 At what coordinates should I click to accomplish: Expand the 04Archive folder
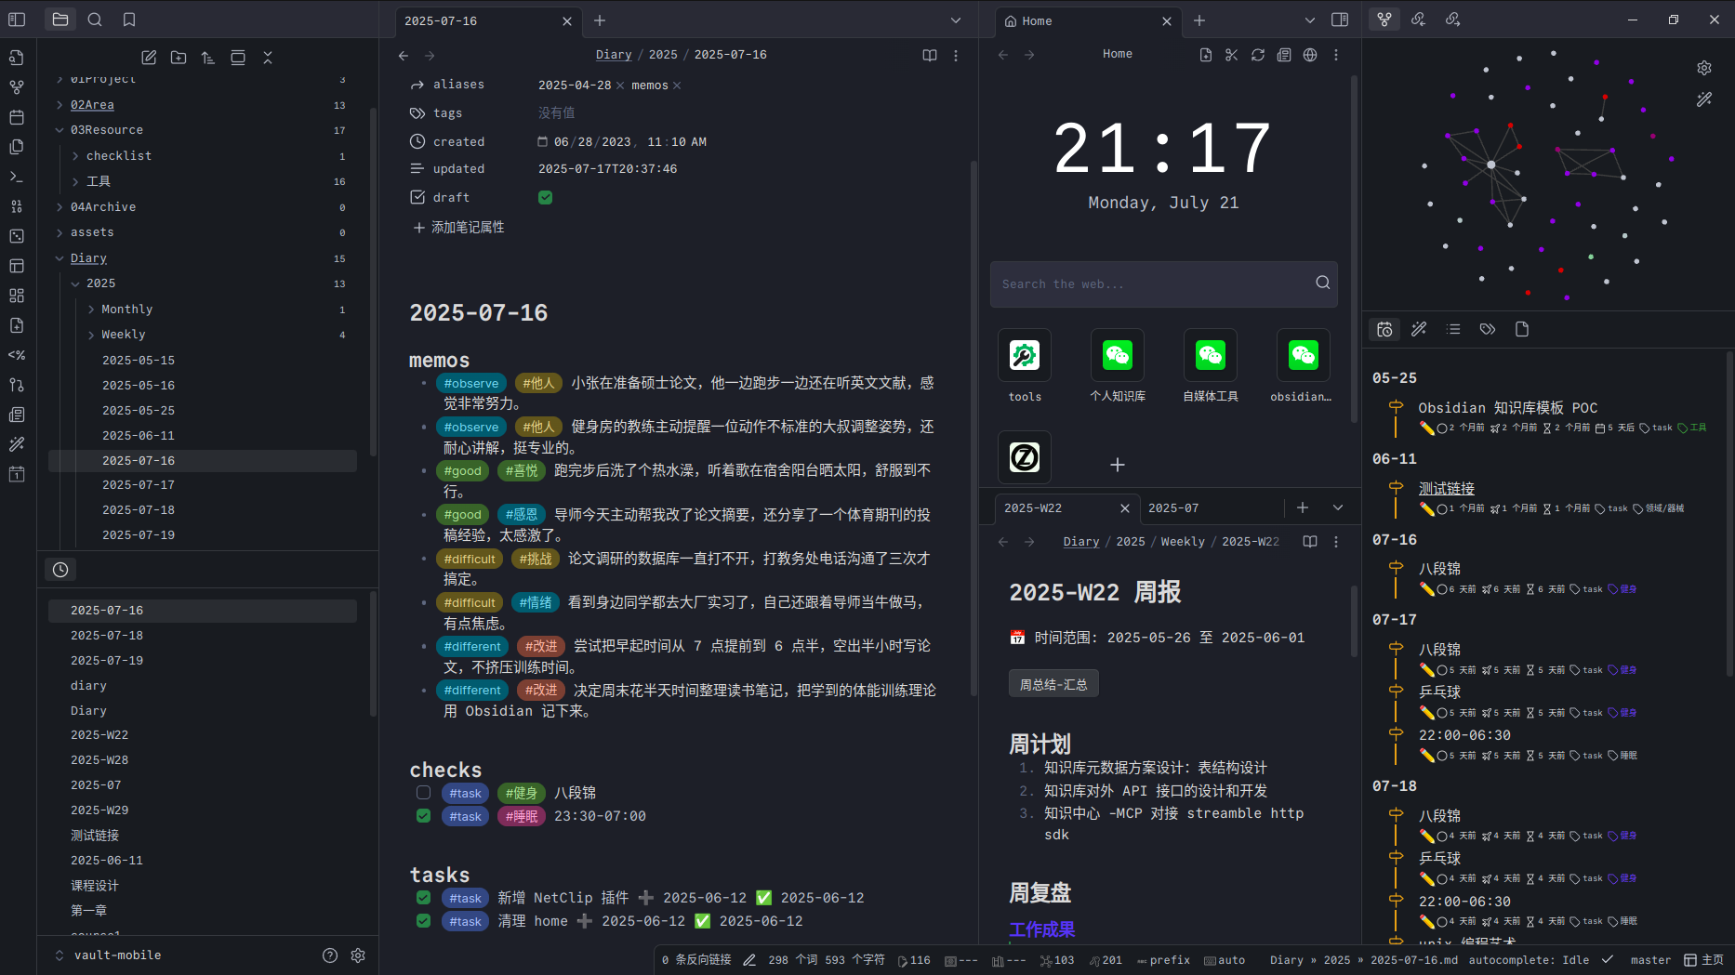pos(60,207)
